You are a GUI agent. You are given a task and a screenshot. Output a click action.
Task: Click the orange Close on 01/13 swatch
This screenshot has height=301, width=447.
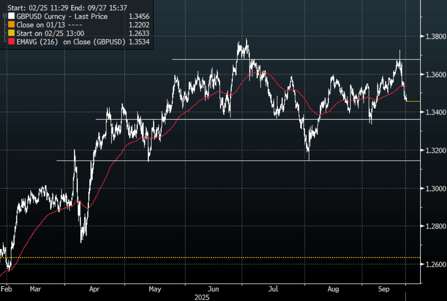click(11, 25)
